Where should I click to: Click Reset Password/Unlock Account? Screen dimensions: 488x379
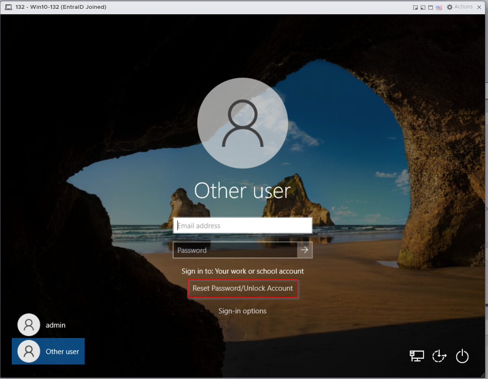tap(243, 289)
